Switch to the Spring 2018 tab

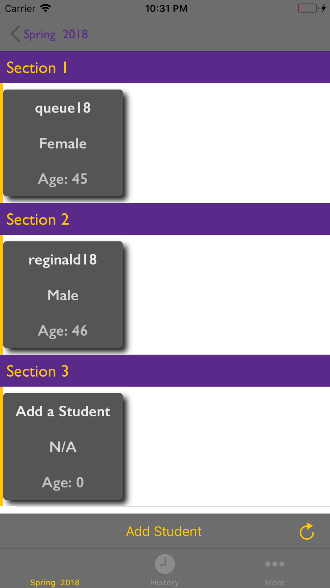[55, 582]
